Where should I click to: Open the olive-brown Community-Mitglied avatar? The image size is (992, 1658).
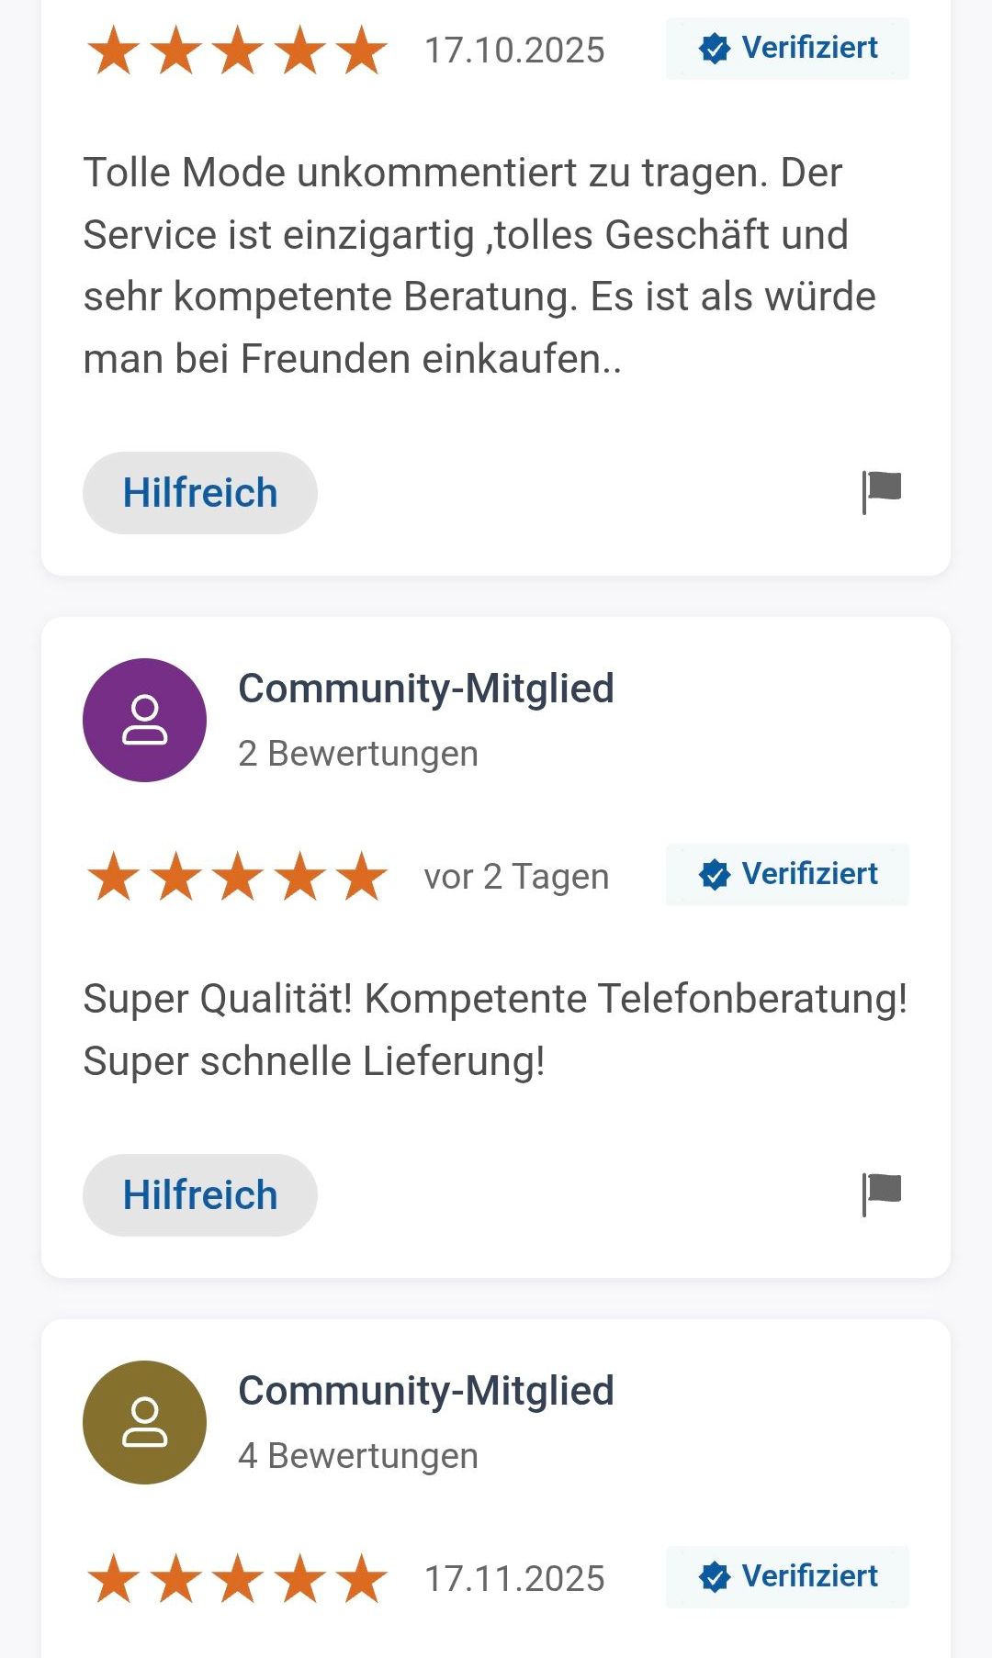point(144,1422)
